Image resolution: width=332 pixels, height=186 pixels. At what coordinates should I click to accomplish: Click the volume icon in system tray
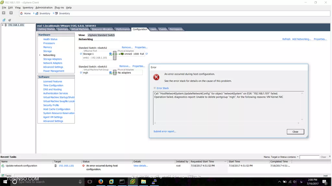pyautogui.click(x=295, y=182)
